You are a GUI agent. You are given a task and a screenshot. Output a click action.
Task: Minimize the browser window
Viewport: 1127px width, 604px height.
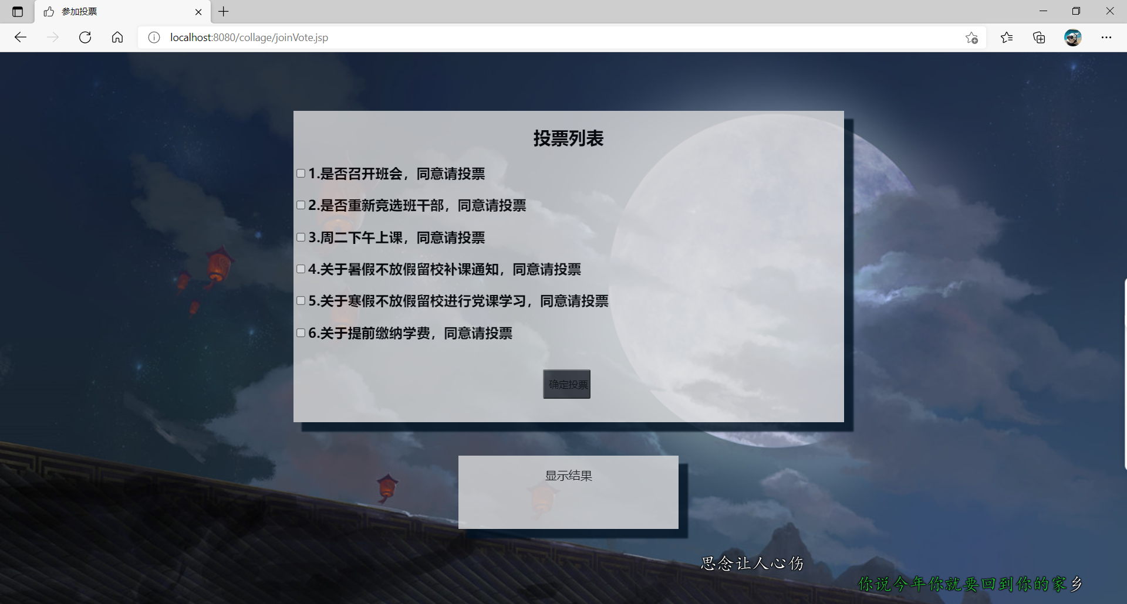tap(1043, 11)
